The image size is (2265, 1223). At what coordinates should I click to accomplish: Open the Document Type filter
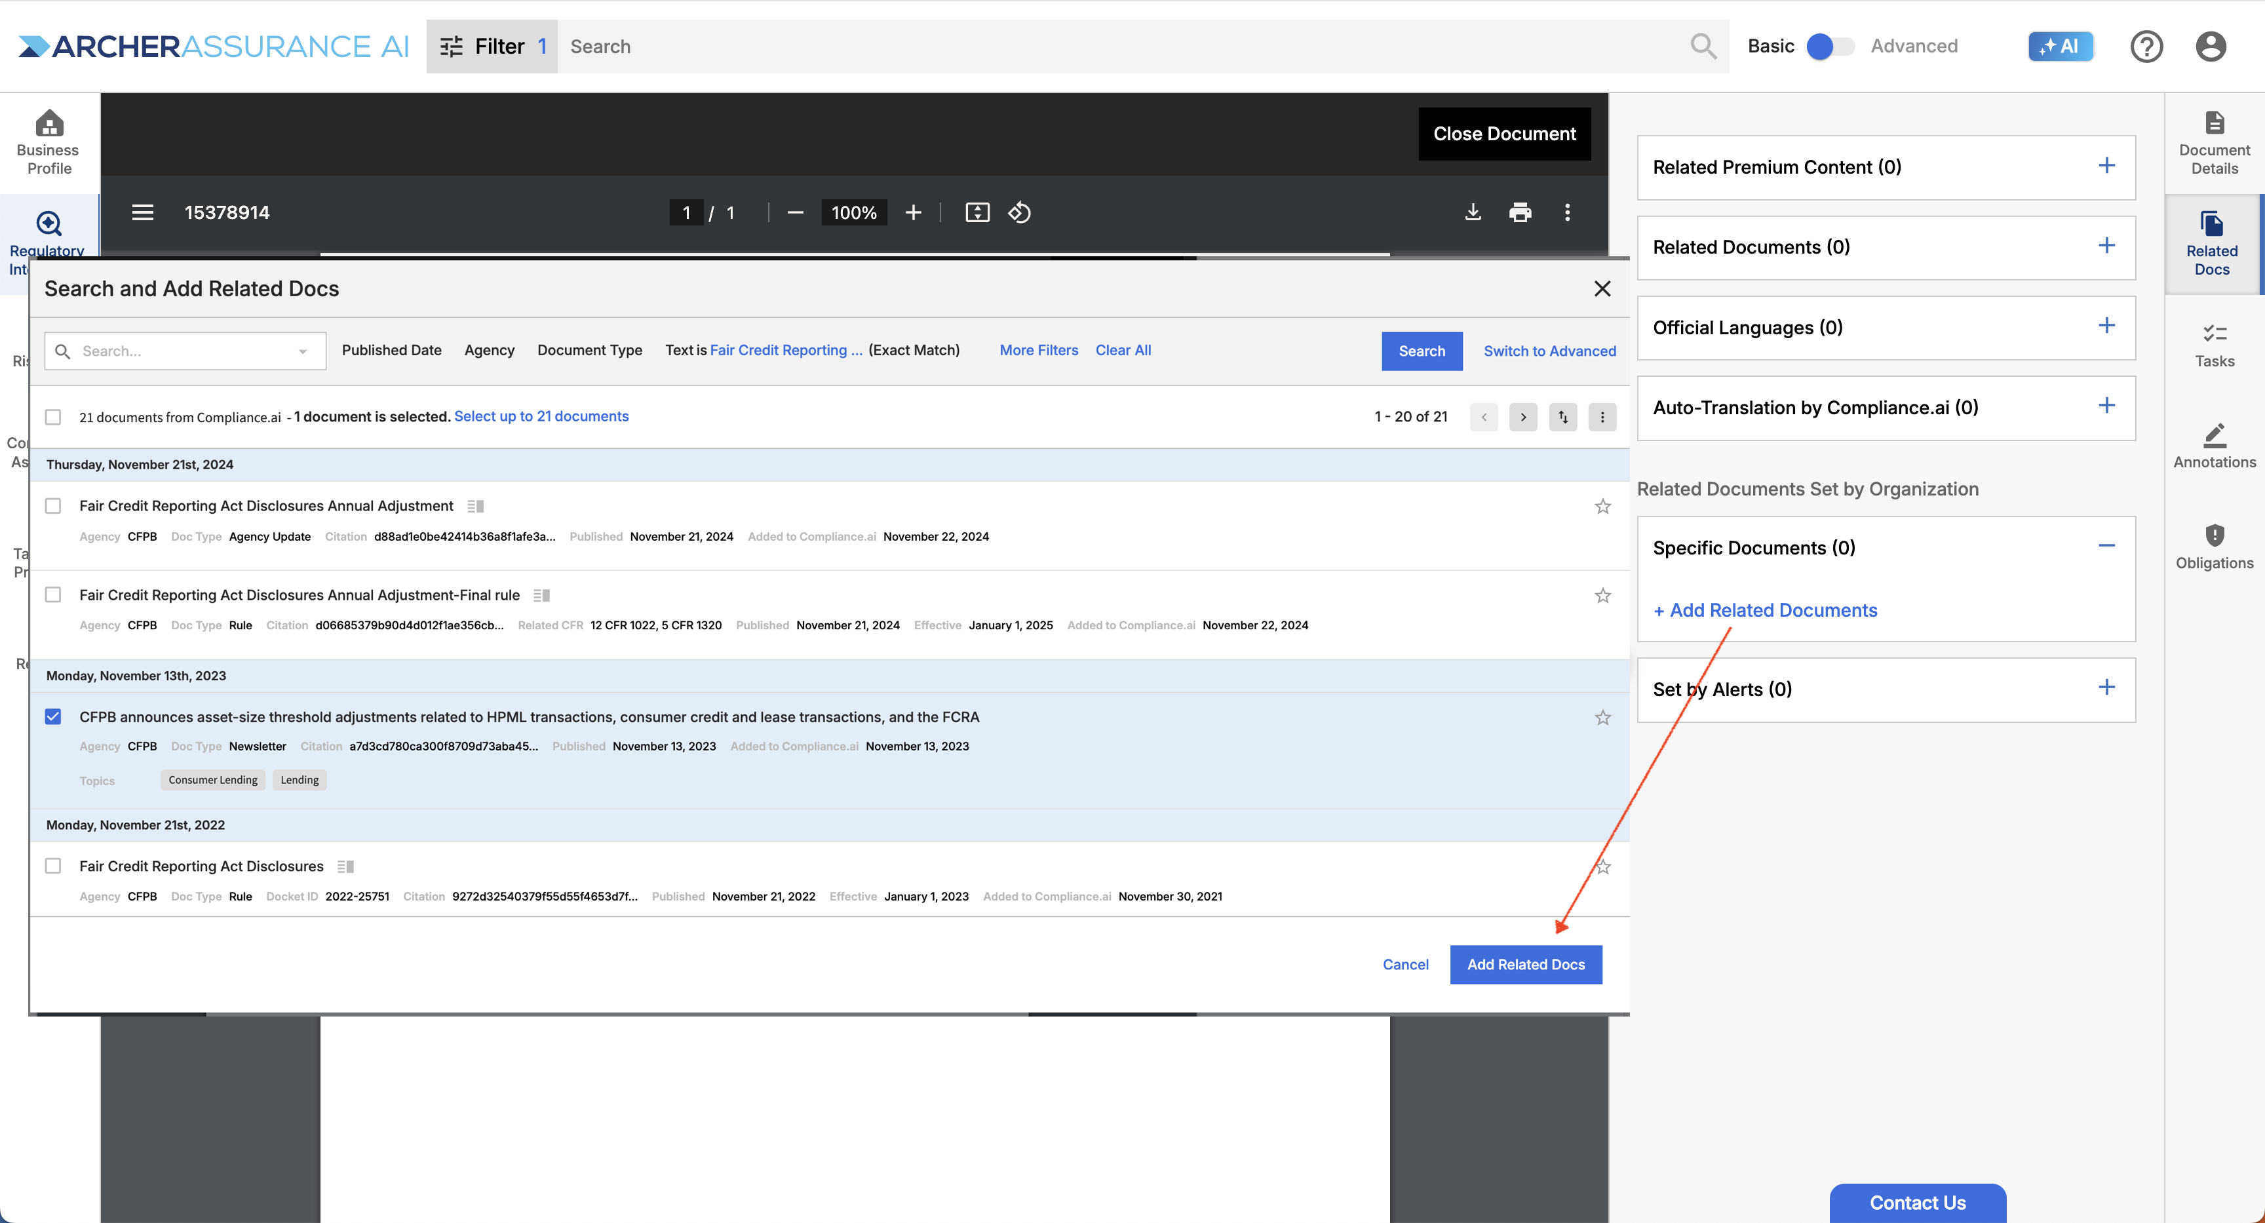pyautogui.click(x=589, y=350)
